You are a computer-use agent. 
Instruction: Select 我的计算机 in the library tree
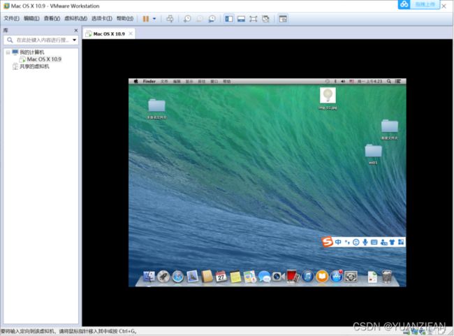[x=31, y=52]
